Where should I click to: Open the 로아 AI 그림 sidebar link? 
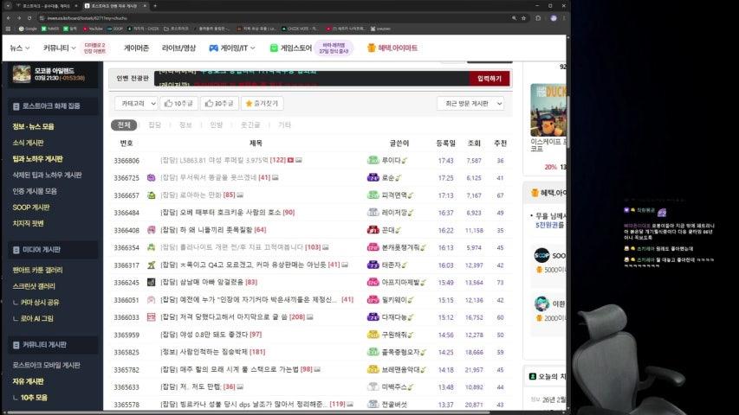[x=36, y=318]
